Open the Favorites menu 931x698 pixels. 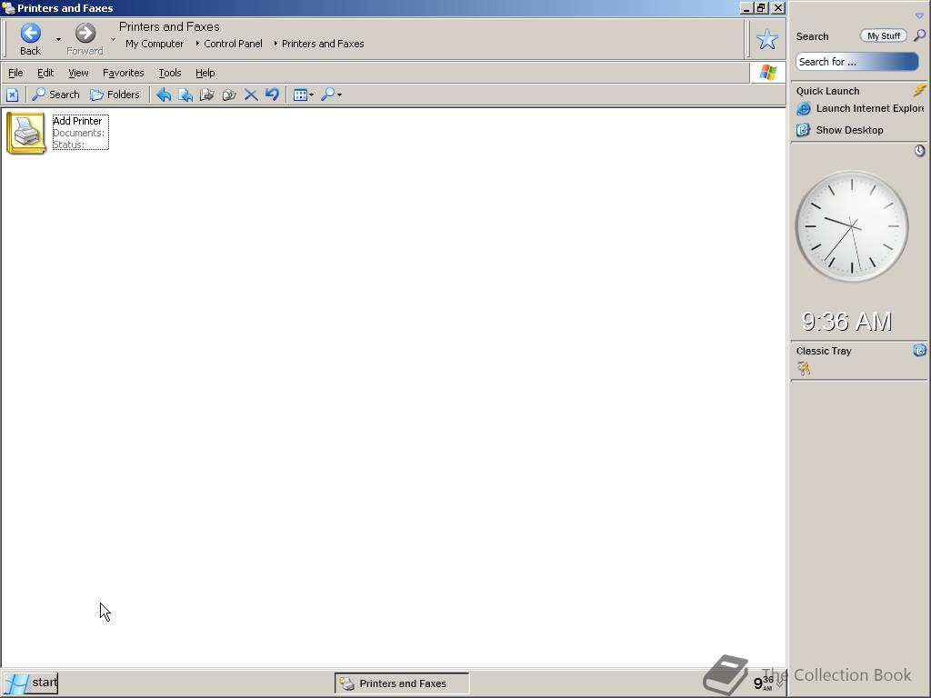pos(123,73)
